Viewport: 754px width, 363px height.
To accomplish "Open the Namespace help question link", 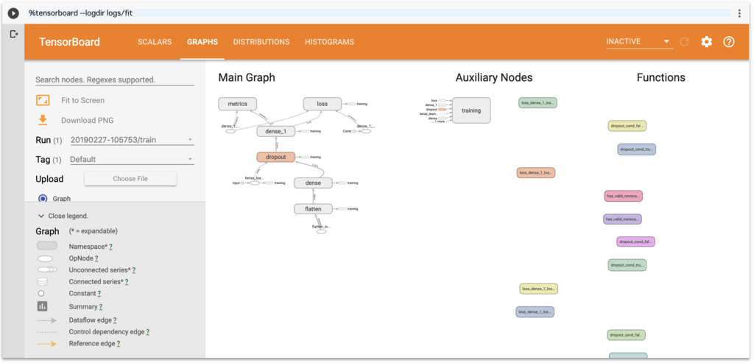I will pyautogui.click(x=110, y=247).
